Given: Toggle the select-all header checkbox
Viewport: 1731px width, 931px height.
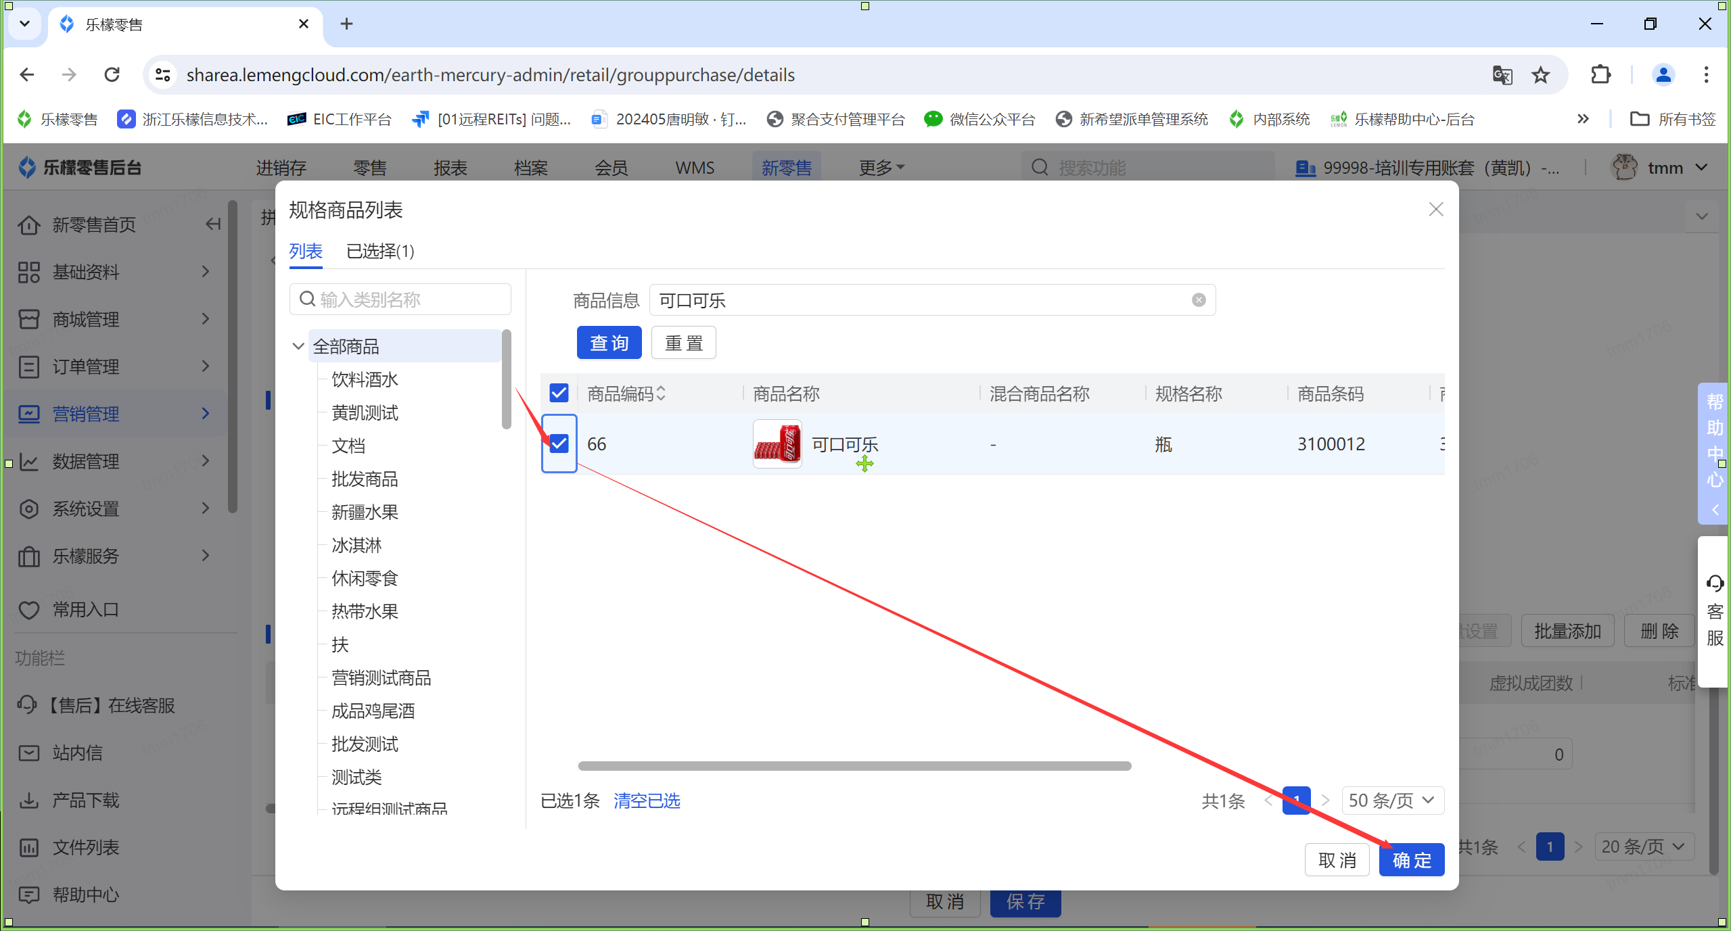Looking at the screenshot, I should [x=559, y=393].
